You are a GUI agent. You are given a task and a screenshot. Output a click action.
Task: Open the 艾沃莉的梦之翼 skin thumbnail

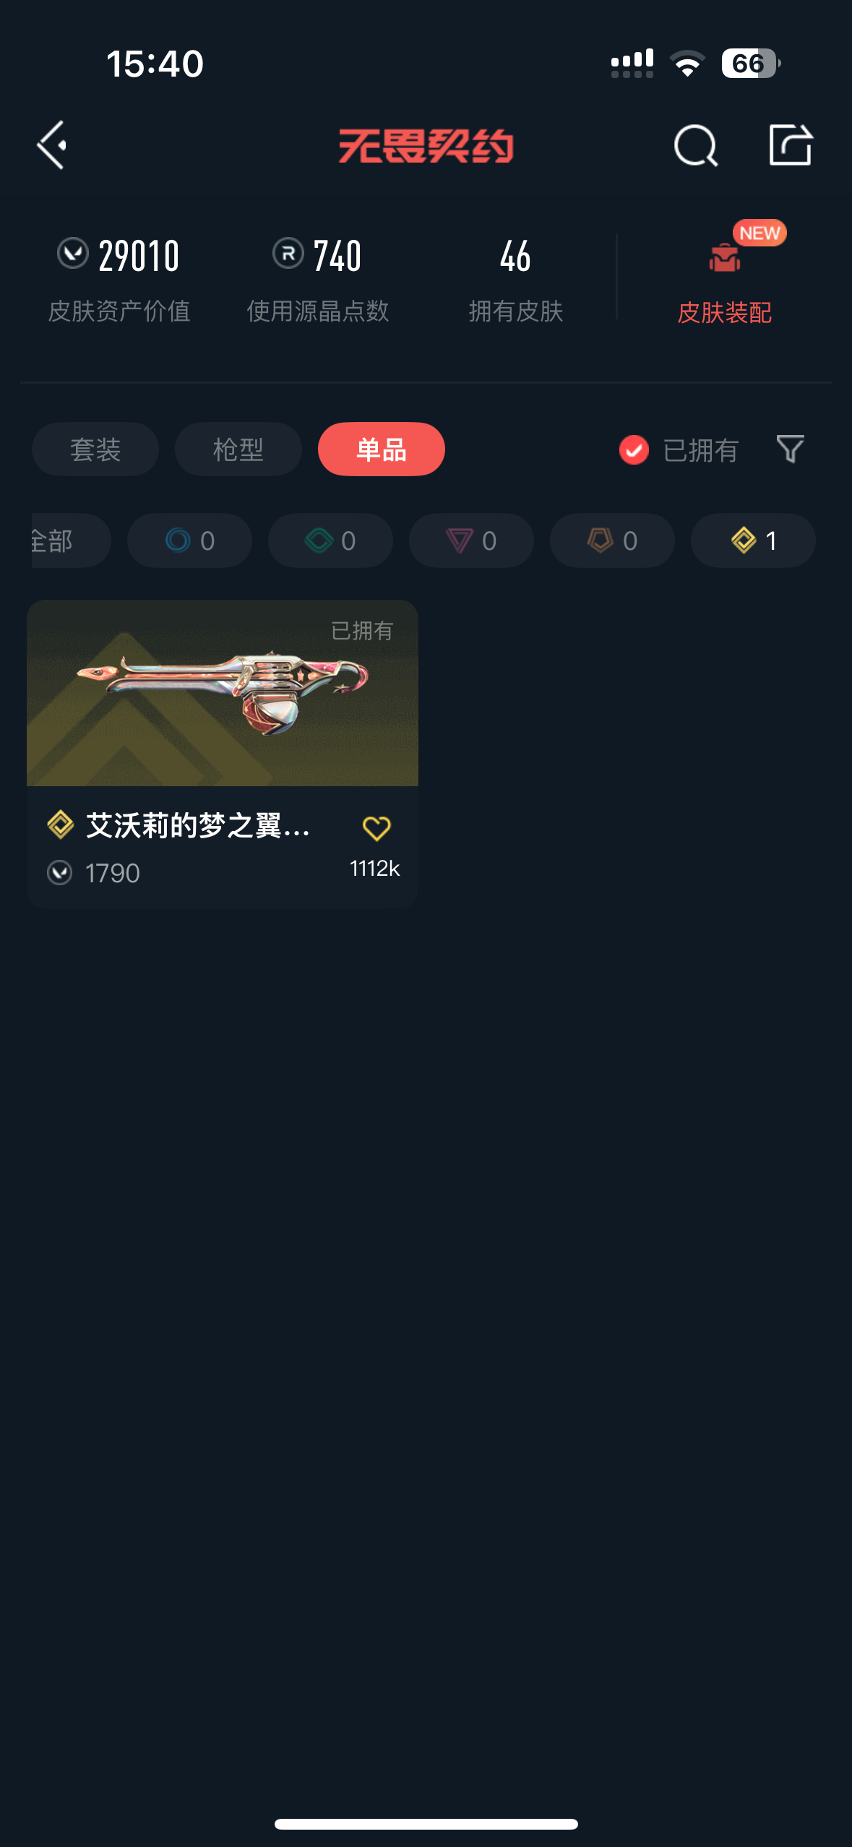tap(223, 693)
